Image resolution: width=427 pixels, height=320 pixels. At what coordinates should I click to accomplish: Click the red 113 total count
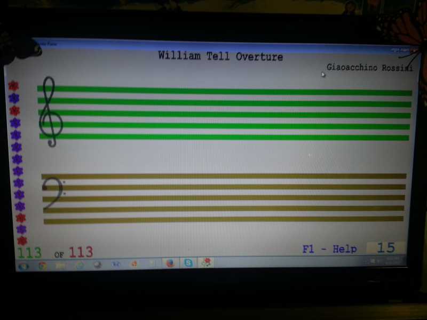pyautogui.click(x=81, y=252)
